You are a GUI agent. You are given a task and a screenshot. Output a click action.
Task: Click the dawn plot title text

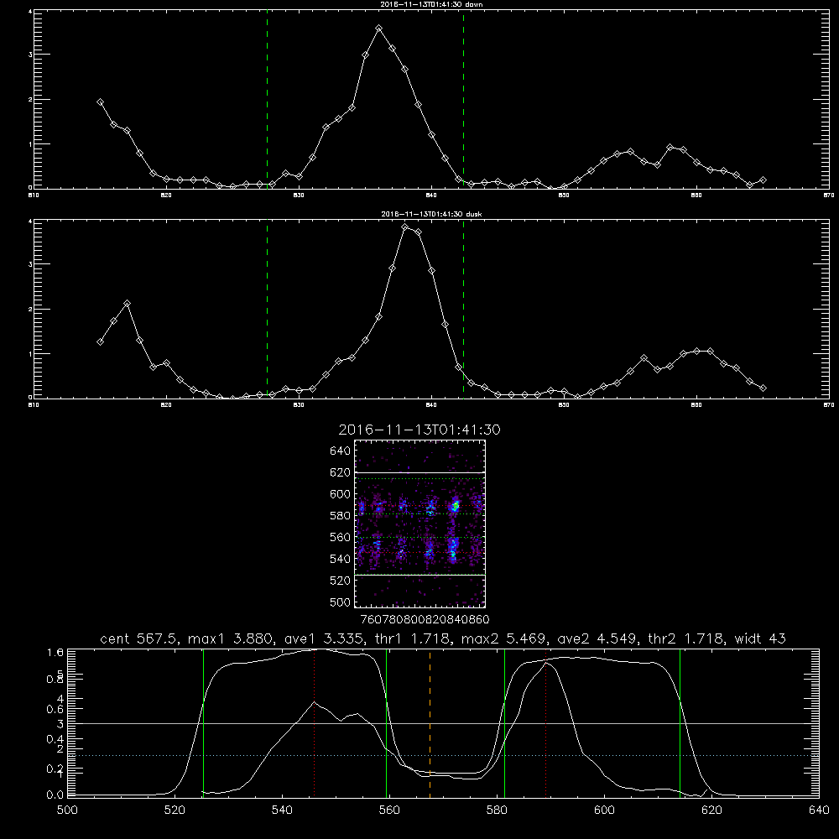point(431,4)
